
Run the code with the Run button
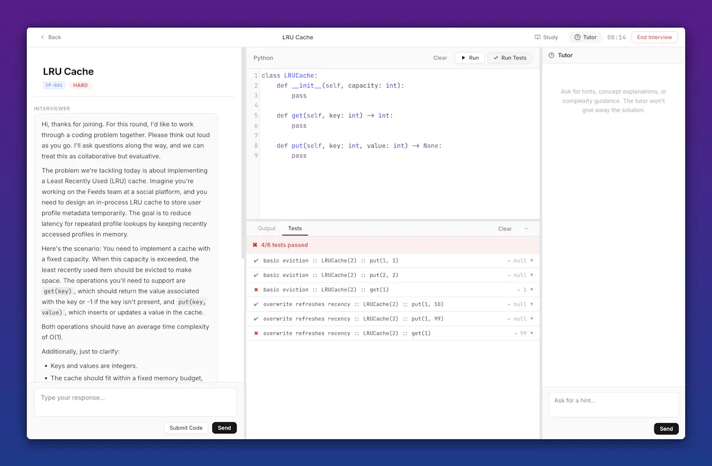tap(469, 58)
